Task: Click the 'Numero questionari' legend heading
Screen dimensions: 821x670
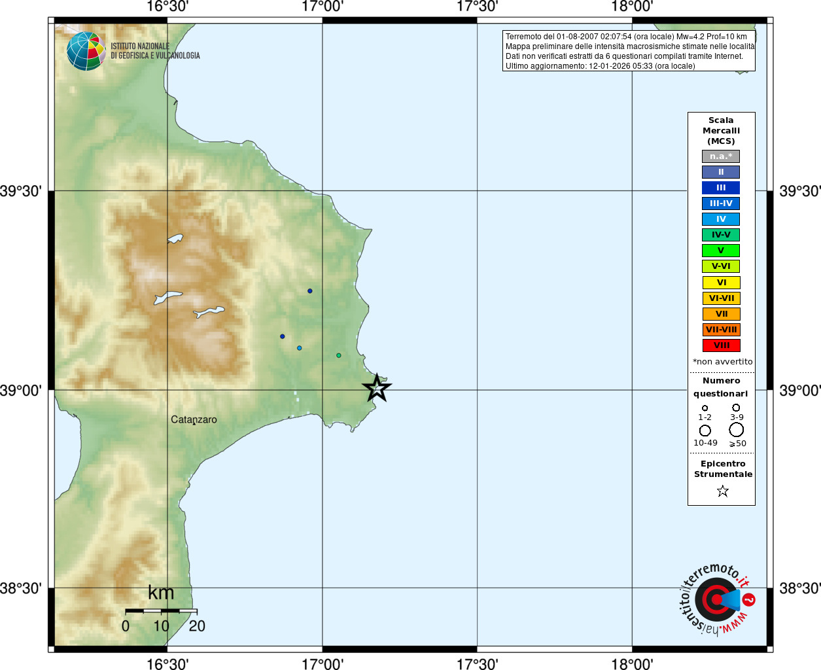Action: [721, 387]
